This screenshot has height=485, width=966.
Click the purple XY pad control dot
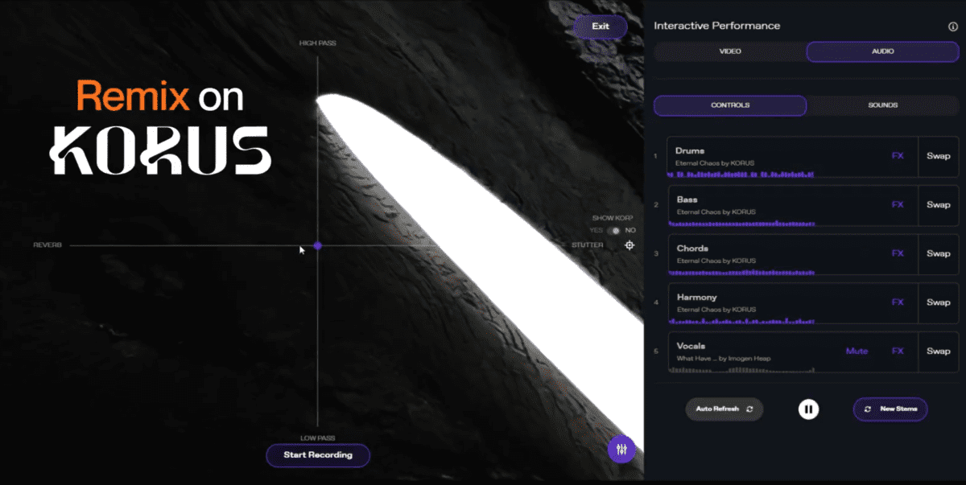[317, 245]
